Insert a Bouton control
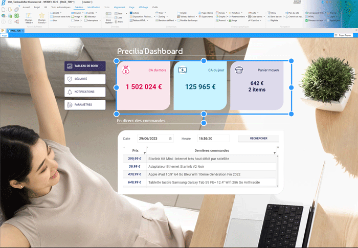The image size is (358, 248). click(76, 13)
